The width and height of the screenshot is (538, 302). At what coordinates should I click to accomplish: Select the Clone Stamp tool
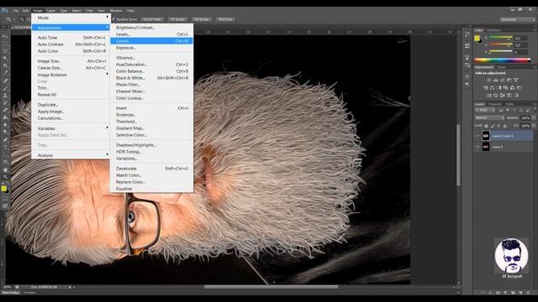[6, 96]
